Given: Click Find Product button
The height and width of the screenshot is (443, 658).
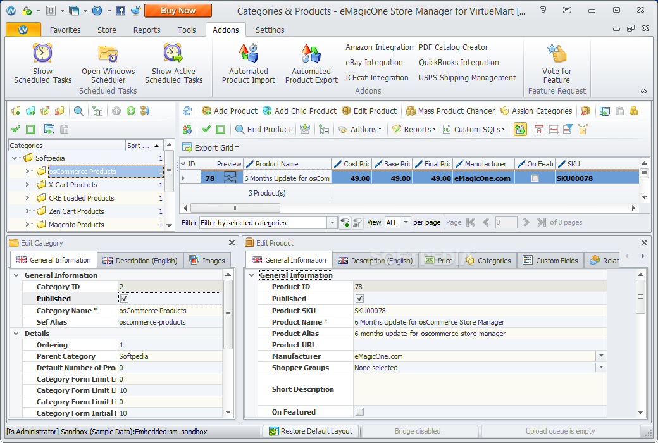Looking at the screenshot, I should point(263,129).
